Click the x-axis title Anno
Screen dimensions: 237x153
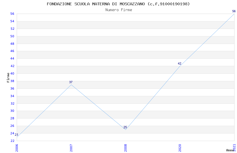tap(230, 150)
